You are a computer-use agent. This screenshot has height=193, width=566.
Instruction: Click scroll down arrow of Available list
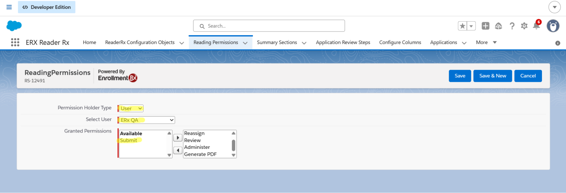[169, 155]
